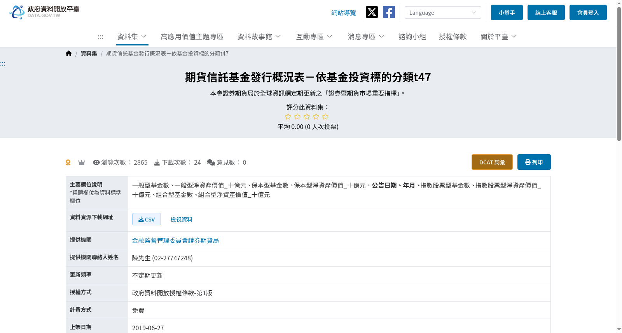This screenshot has height=333, width=622.
Task: Expand the 資料集 menu
Action: (132, 37)
